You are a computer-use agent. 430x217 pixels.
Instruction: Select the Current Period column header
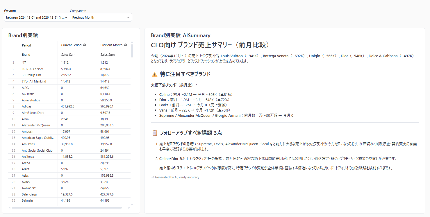[x=71, y=45]
